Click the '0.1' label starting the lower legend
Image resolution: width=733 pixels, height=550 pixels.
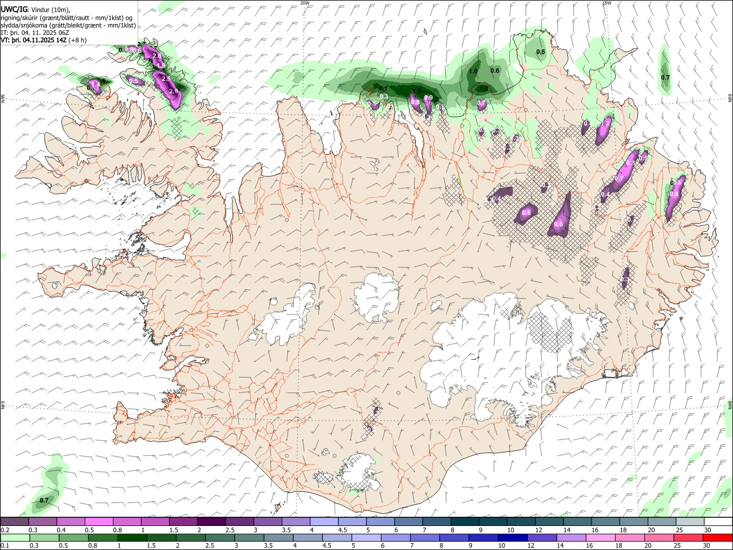5,546
